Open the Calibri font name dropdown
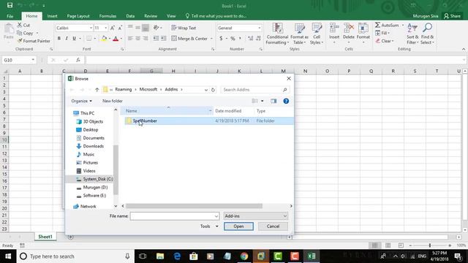 coord(91,28)
